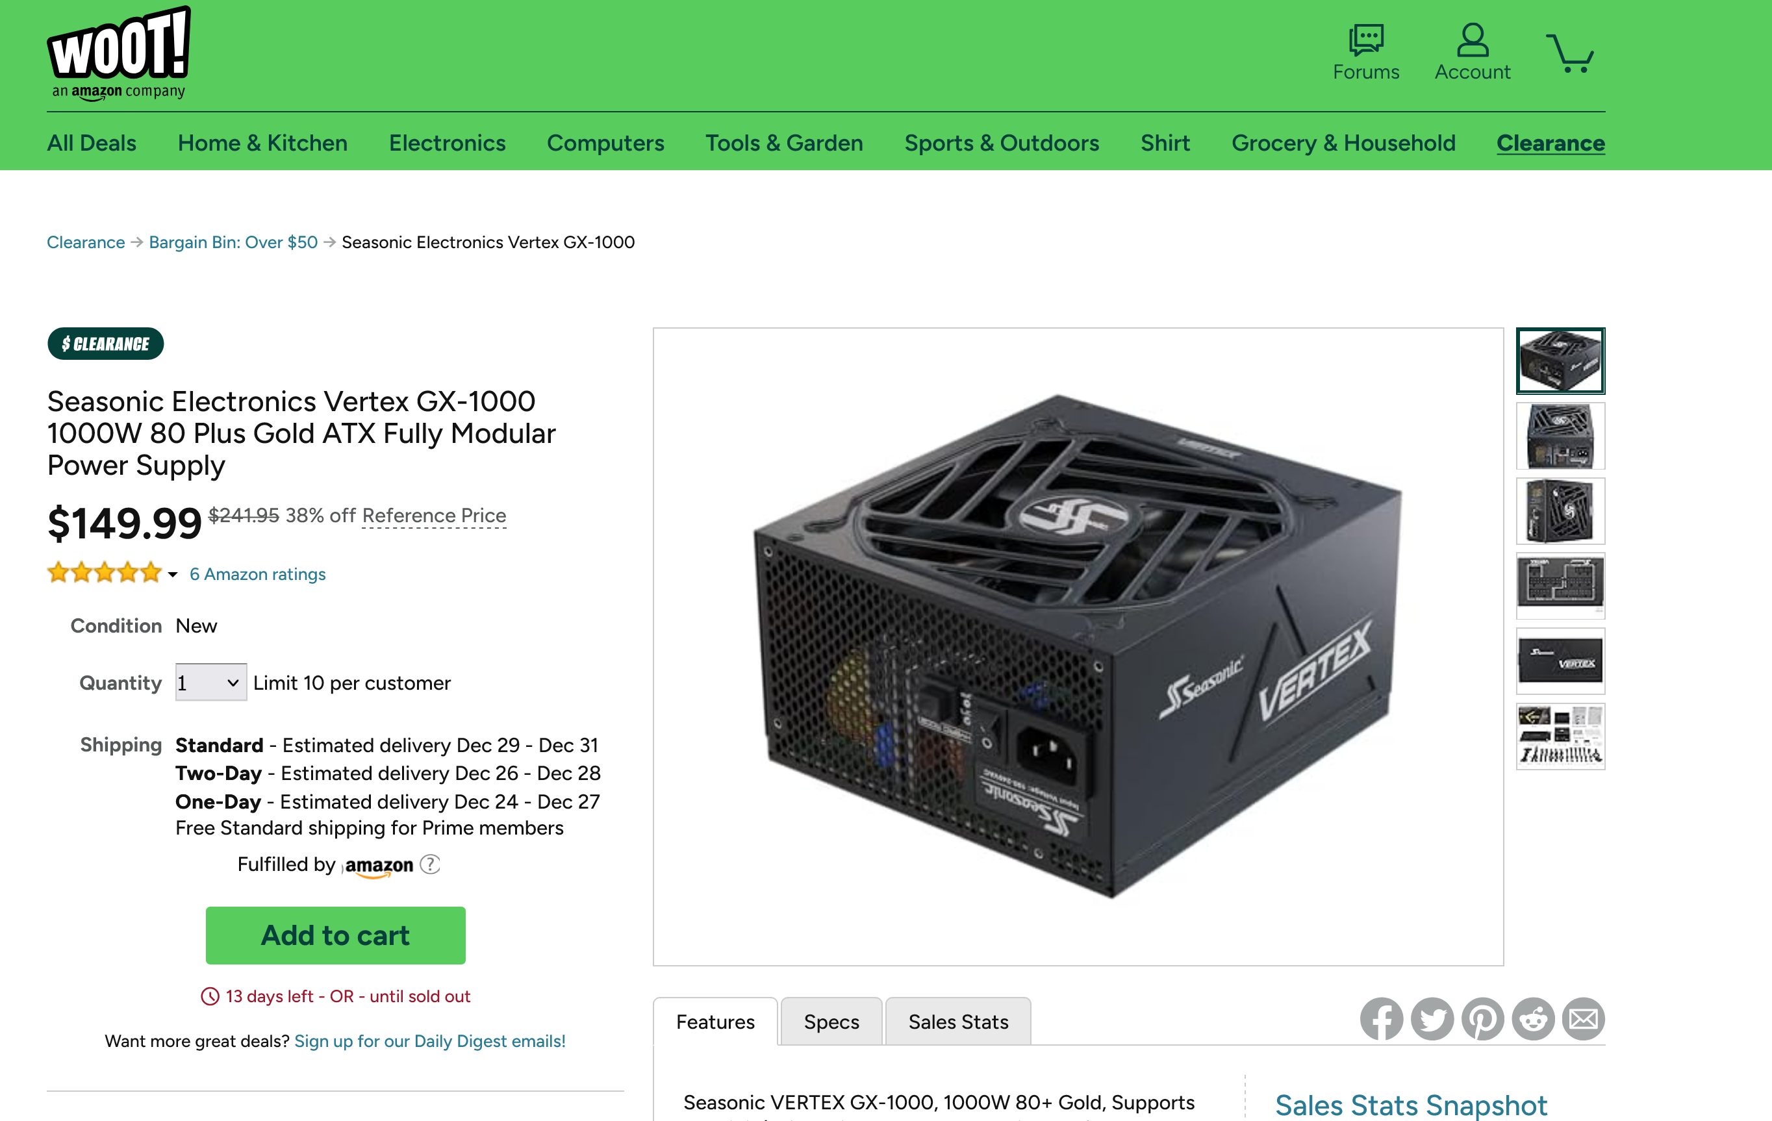Switch to the Sales Stats tab
The height and width of the screenshot is (1121, 1772).
click(x=958, y=1022)
